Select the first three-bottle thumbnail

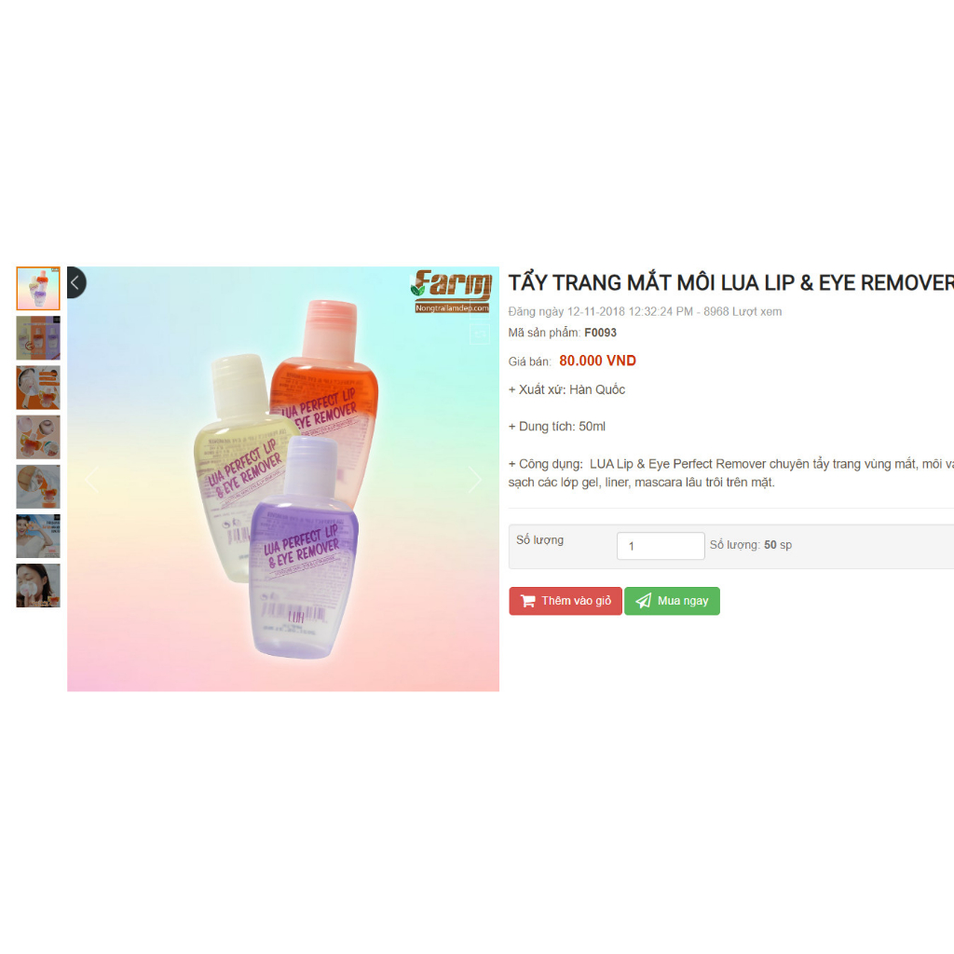point(38,289)
